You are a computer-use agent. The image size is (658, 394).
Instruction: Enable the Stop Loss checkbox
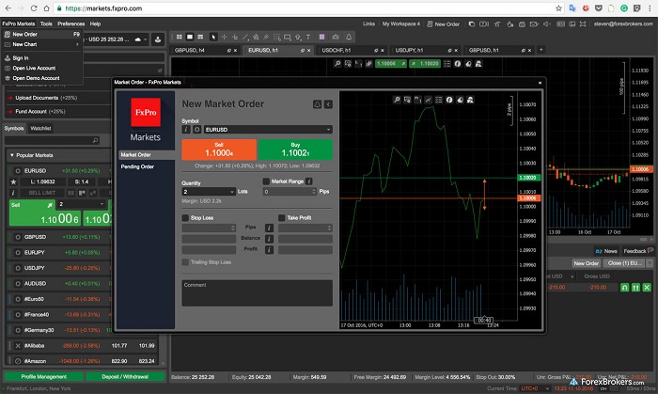click(185, 218)
